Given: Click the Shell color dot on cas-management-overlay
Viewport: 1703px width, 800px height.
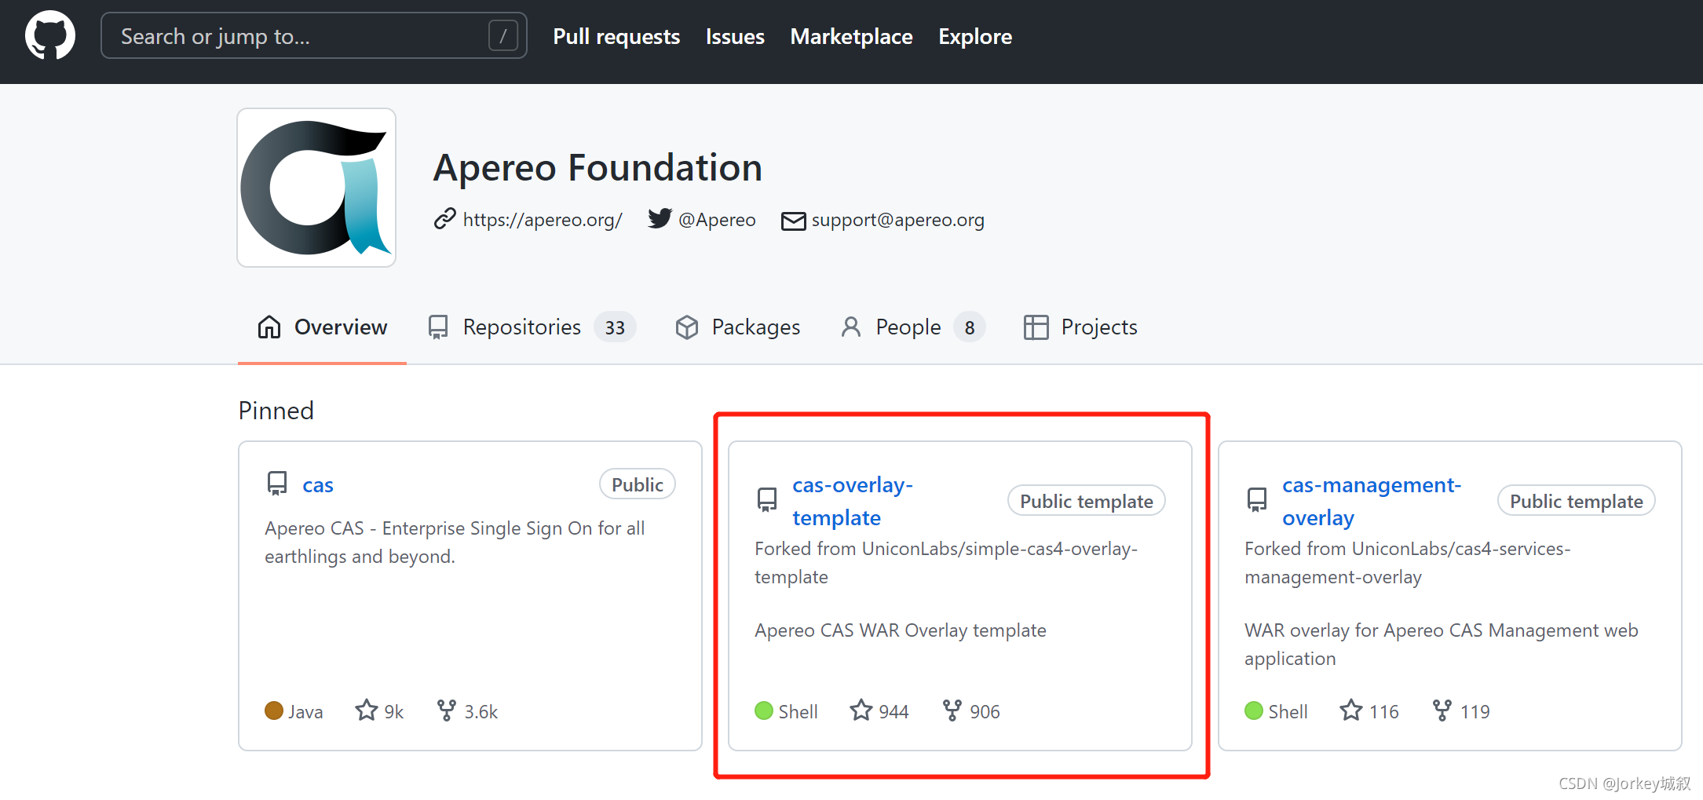Looking at the screenshot, I should pos(1254,711).
